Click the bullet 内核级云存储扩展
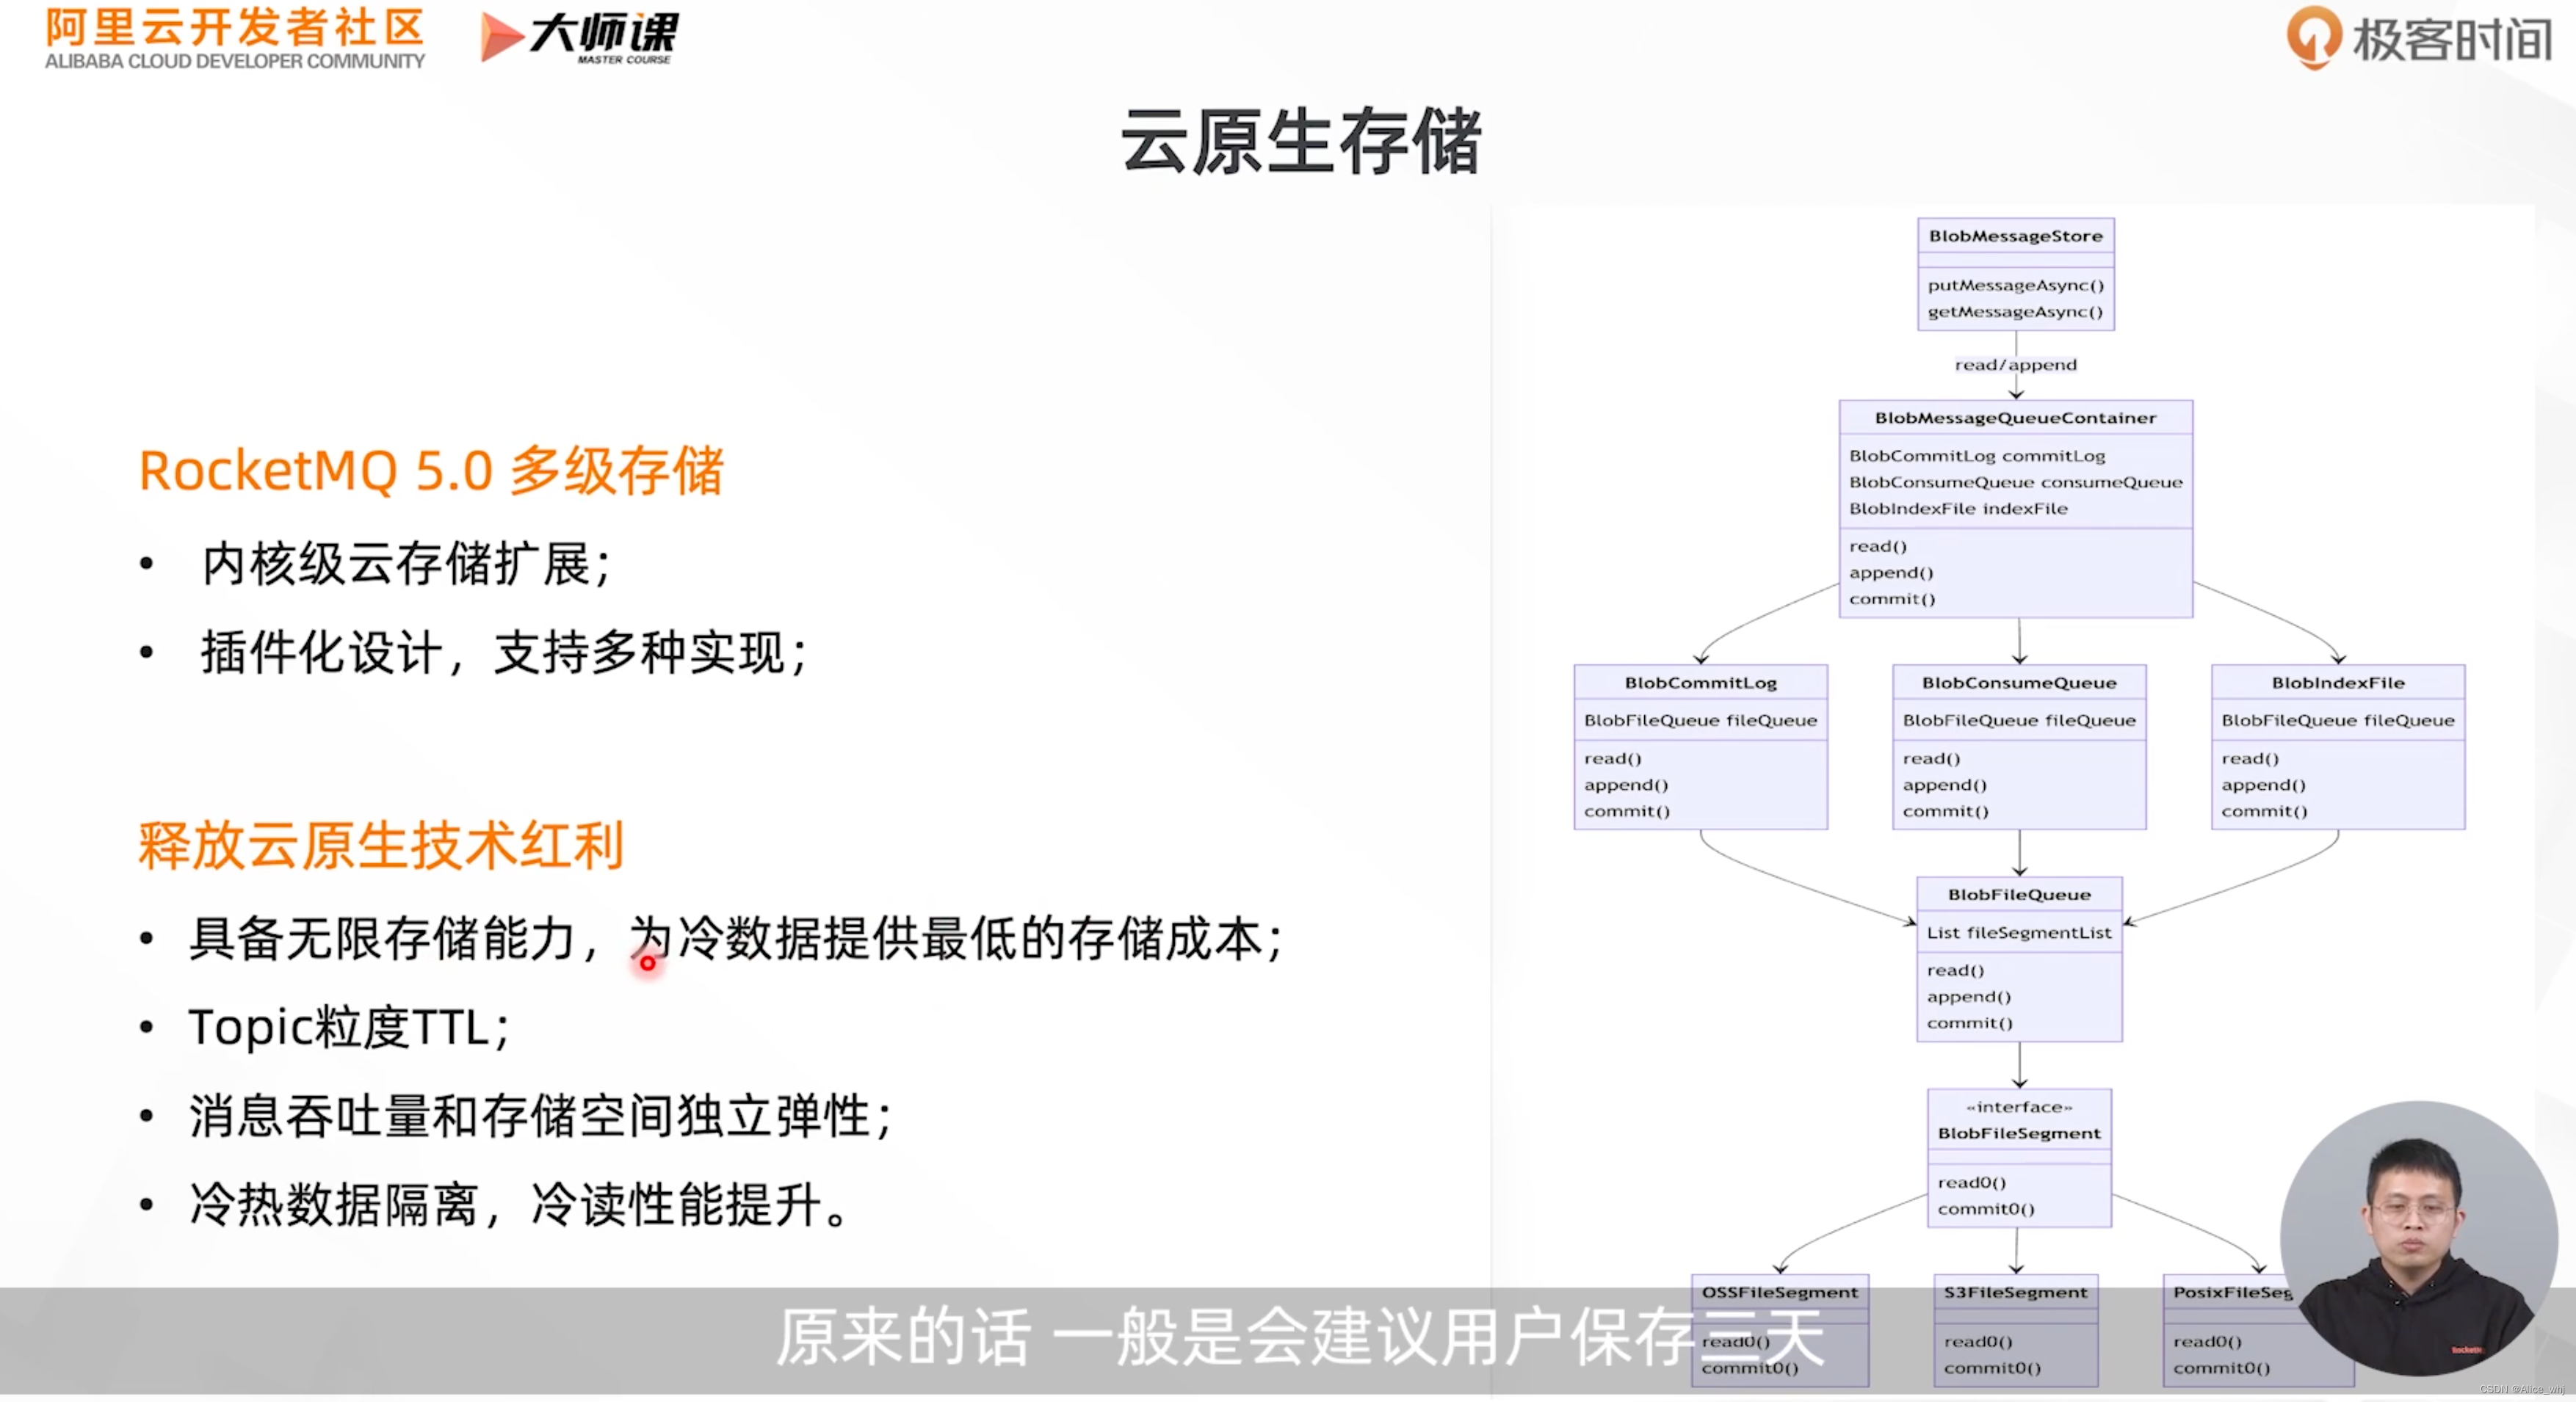This screenshot has width=2576, height=1402. coord(405,564)
